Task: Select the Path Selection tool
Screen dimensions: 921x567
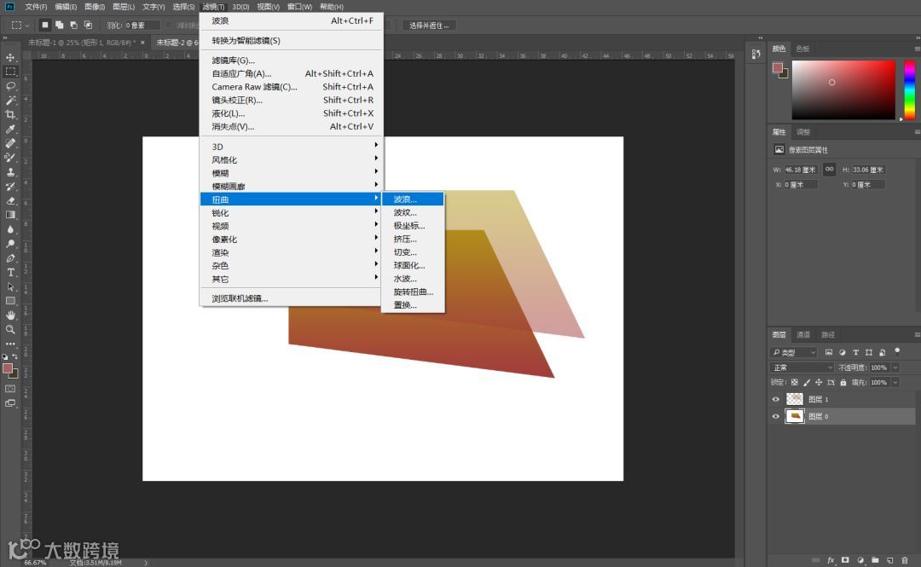Action: point(10,286)
